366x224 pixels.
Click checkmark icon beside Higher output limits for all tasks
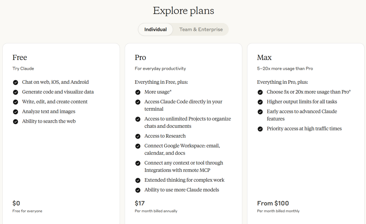260,102
